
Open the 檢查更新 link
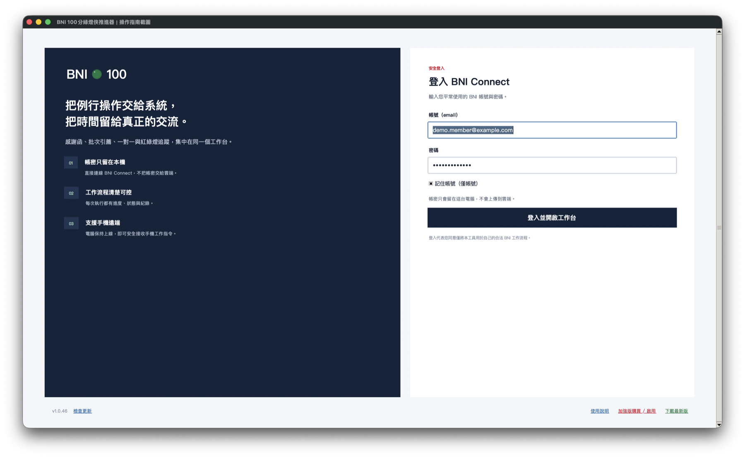(x=82, y=411)
